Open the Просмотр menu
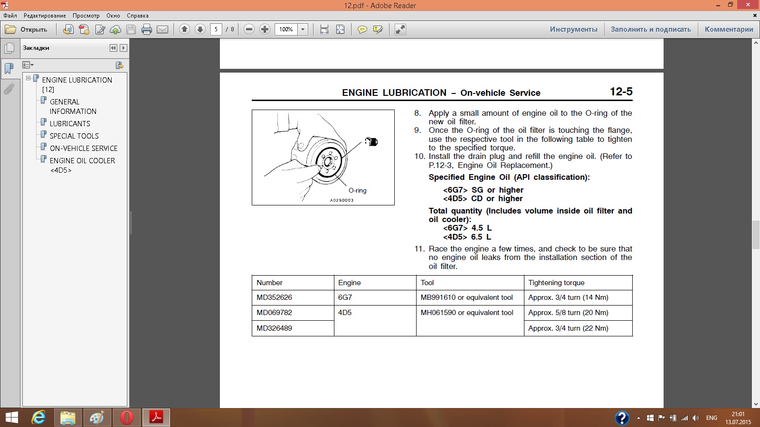Viewport: 760px width, 427px height. tap(86, 16)
